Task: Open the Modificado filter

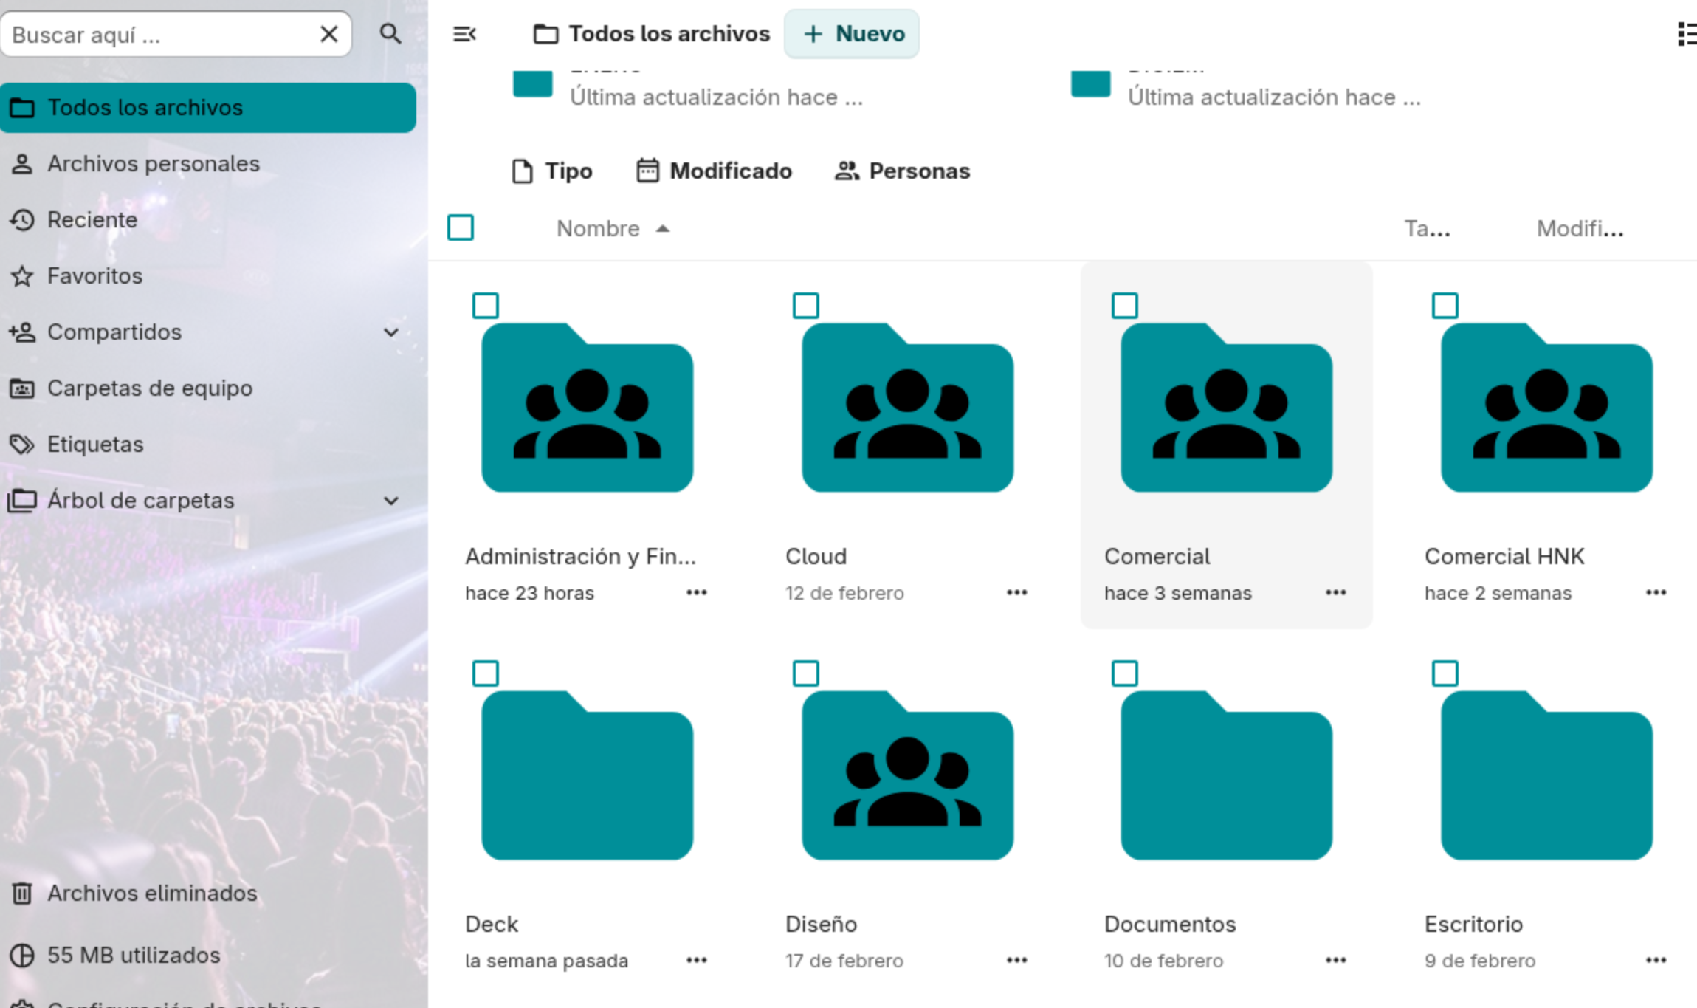Action: tap(713, 171)
